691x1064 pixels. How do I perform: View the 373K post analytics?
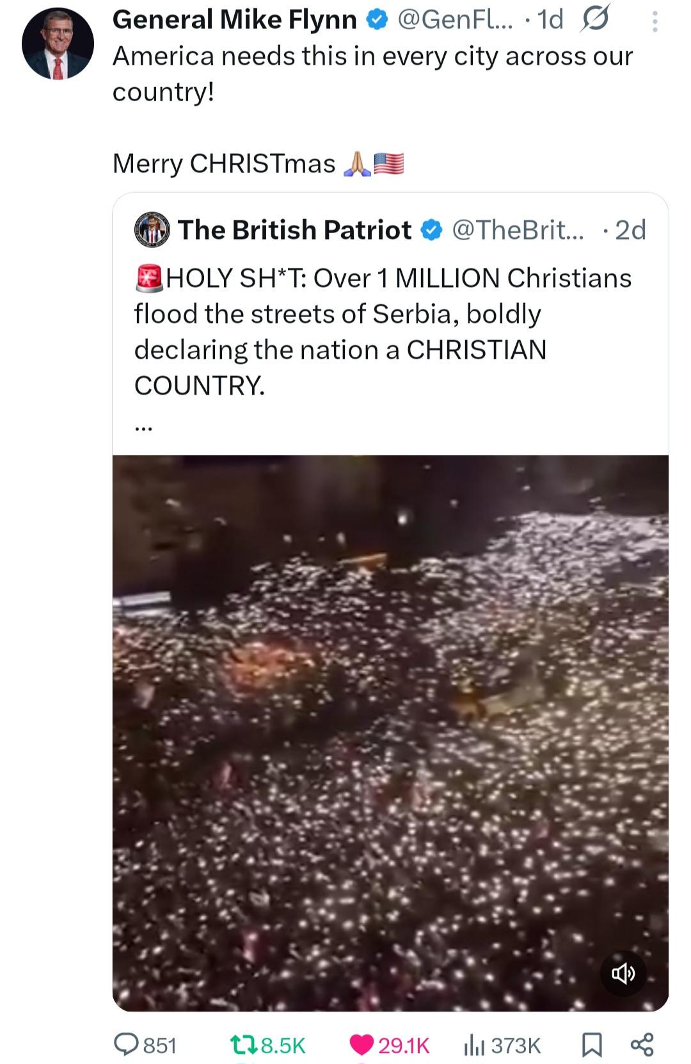coord(473,1045)
